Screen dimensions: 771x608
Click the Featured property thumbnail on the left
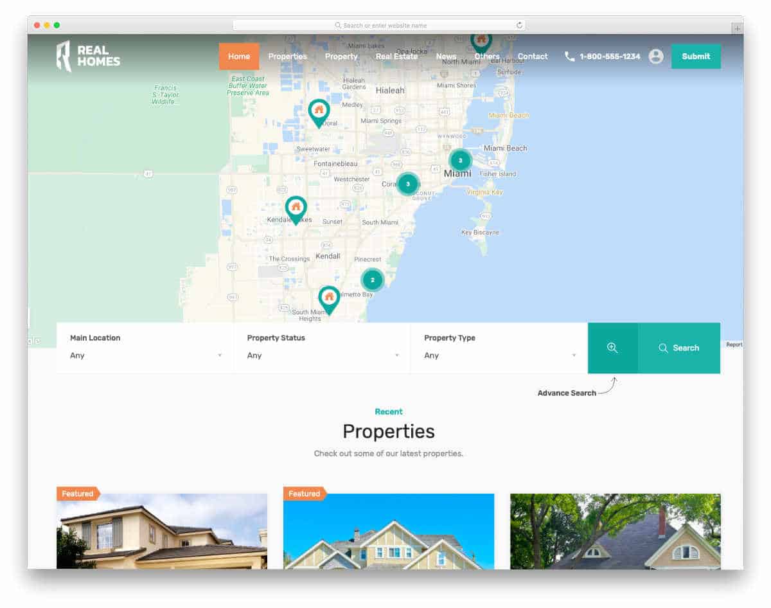point(161,533)
